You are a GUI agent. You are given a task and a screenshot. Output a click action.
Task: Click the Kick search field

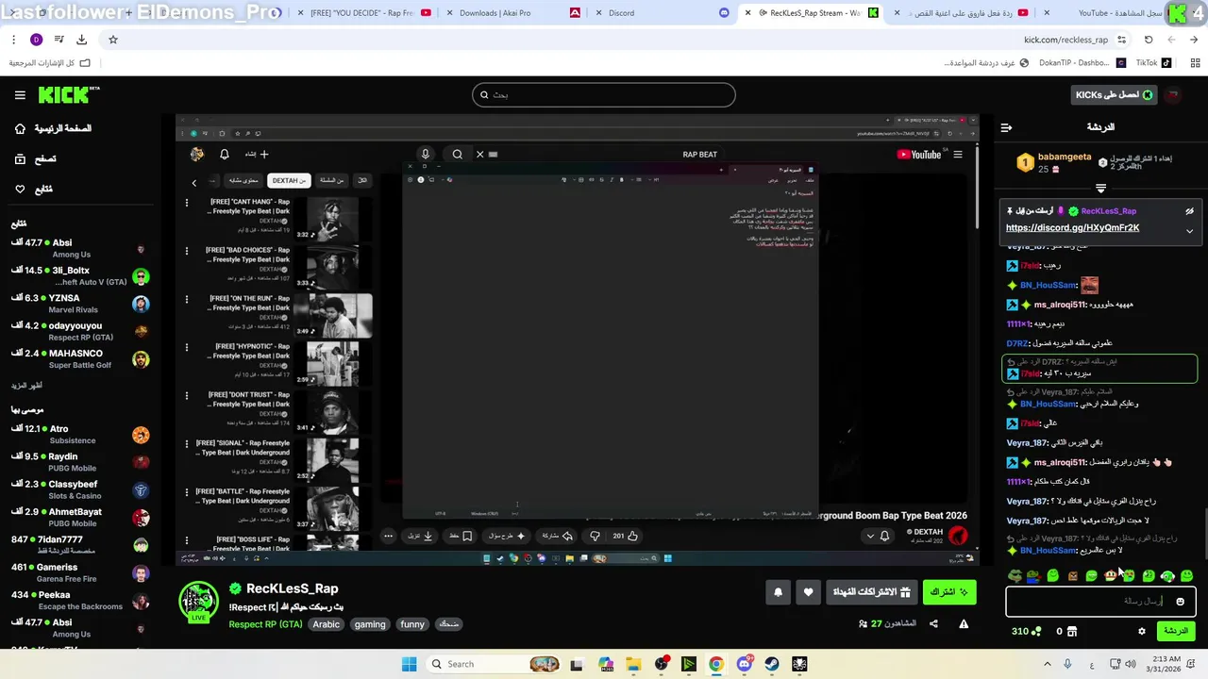pos(604,94)
